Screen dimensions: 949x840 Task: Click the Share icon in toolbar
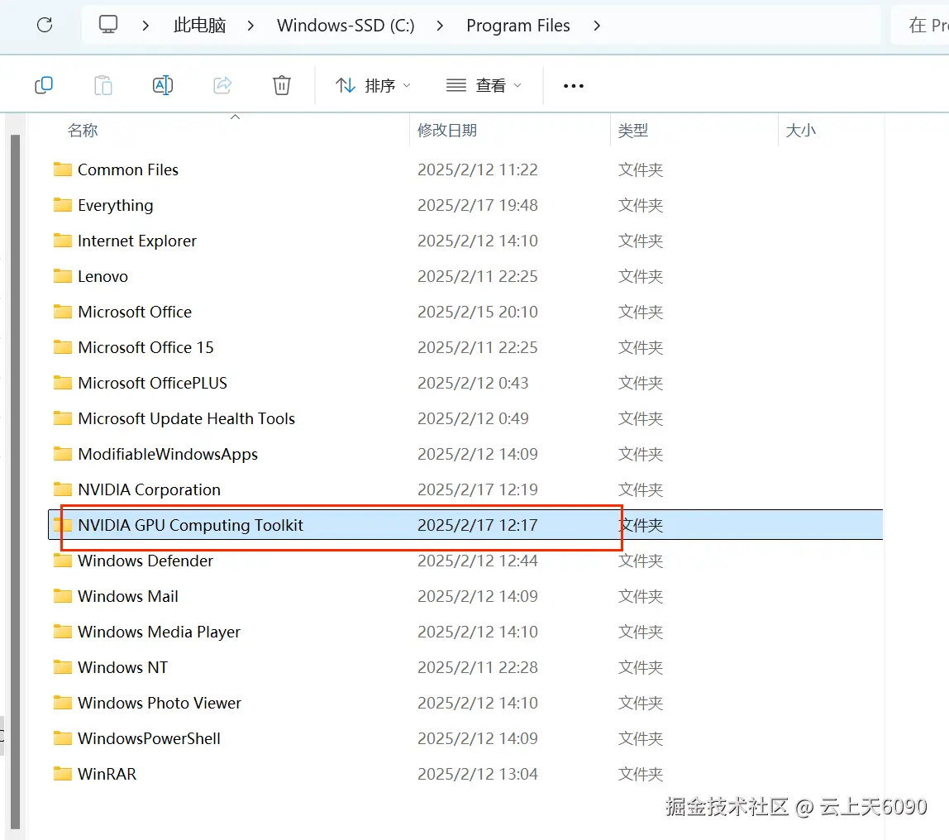222,85
